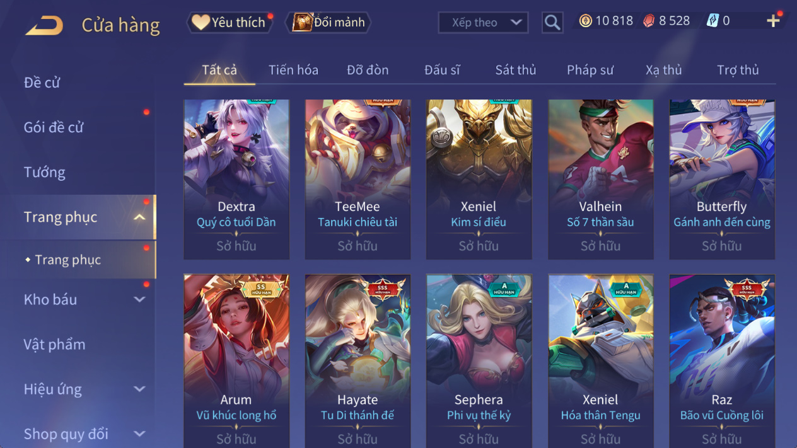The image size is (797, 448).
Task: Open Tướng in the sidebar
Action: pyautogui.click(x=44, y=173)
